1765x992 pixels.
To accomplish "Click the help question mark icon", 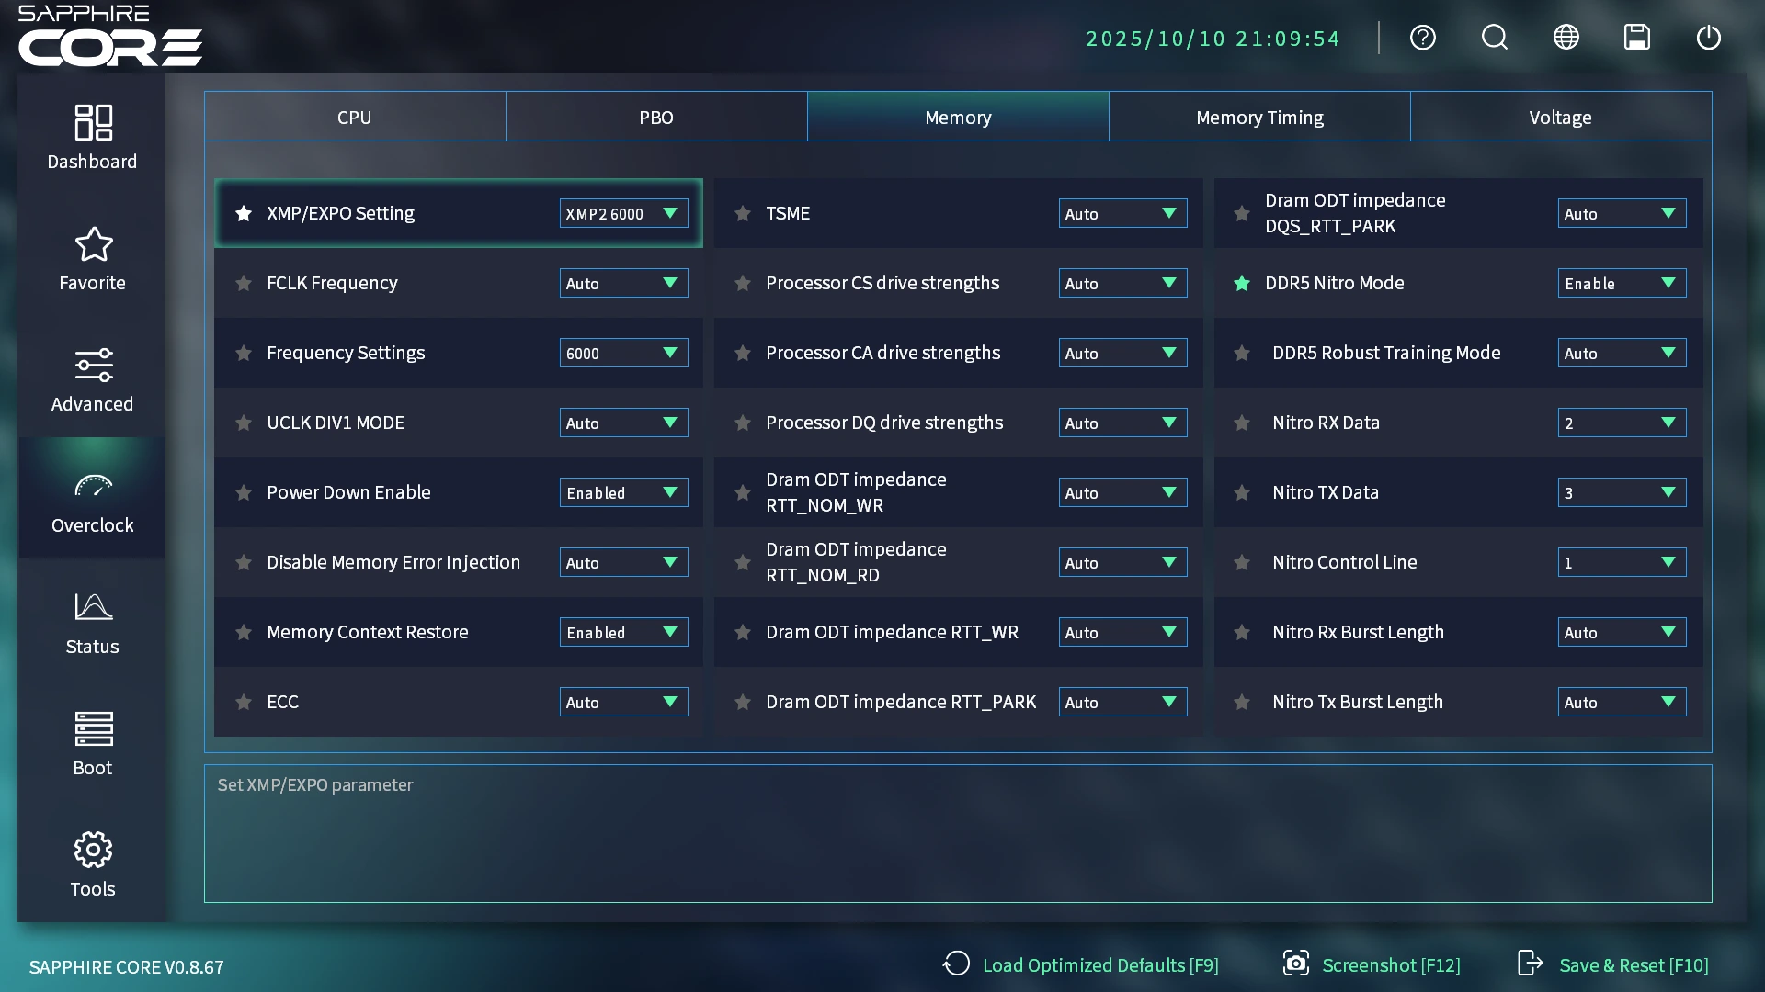I will [x=1422, y=38].
